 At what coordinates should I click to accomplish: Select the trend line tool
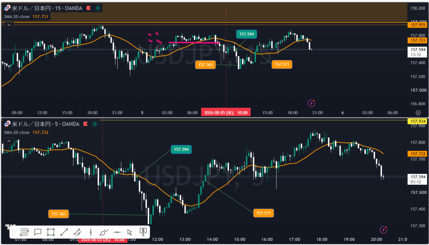pyautogui.click(x=64, y=232)
